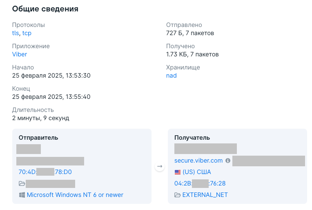Click the recipient MAC address 04:2B…76:28
Viewport: 312px width, 210px height.
[x=200, y=183]
